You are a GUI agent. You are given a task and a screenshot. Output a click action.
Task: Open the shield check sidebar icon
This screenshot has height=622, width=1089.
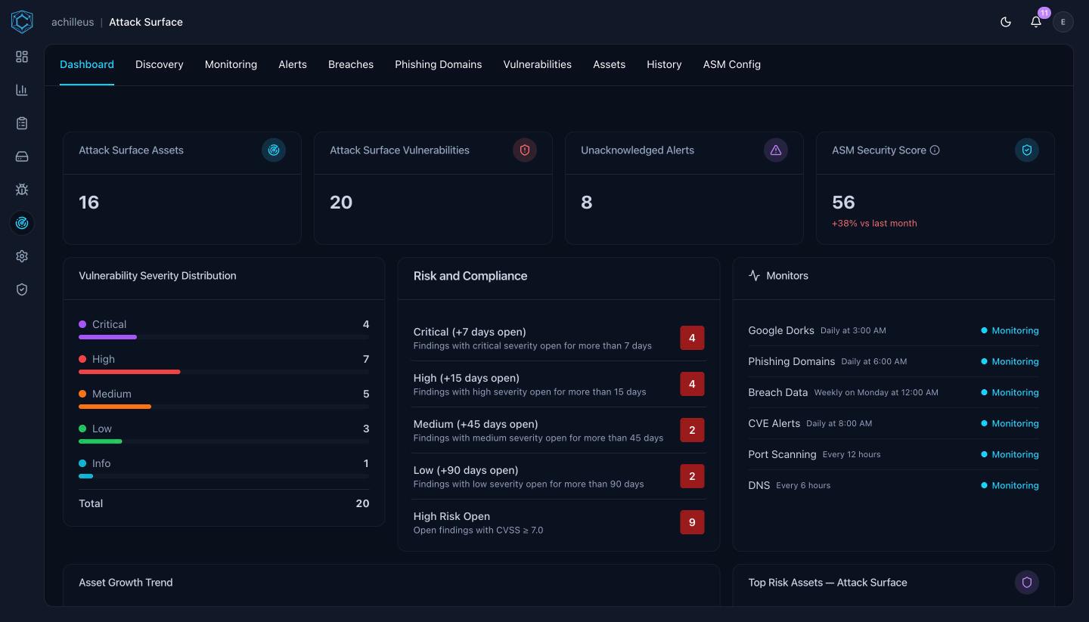[x=22, y=289]
